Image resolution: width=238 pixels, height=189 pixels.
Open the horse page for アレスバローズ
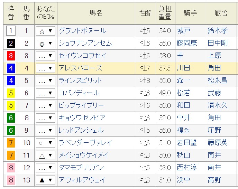[80, 68]
